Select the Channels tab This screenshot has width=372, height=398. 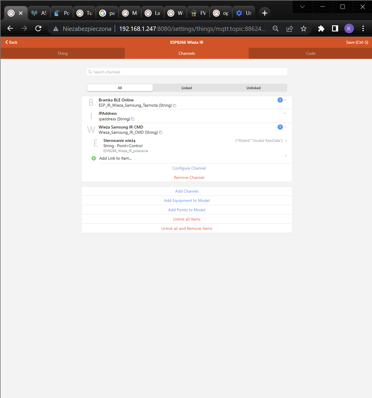[187, 53]
